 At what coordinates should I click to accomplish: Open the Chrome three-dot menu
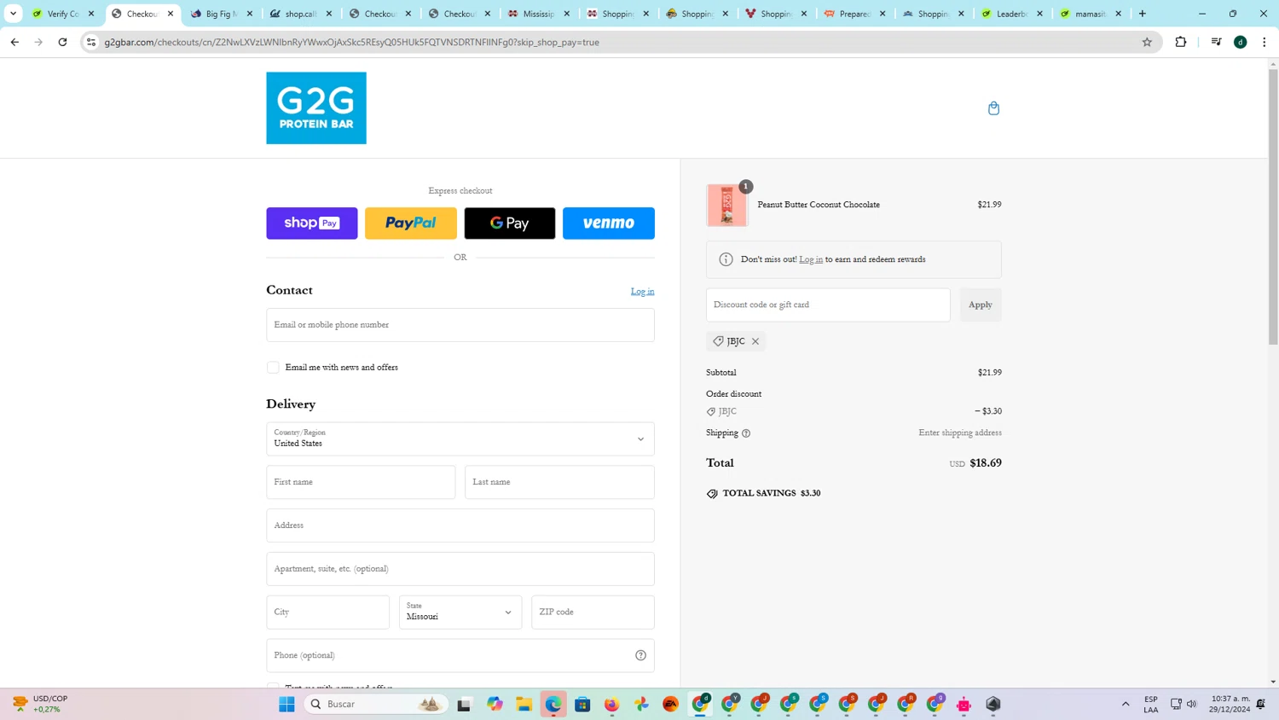[x=1265, y=42]
